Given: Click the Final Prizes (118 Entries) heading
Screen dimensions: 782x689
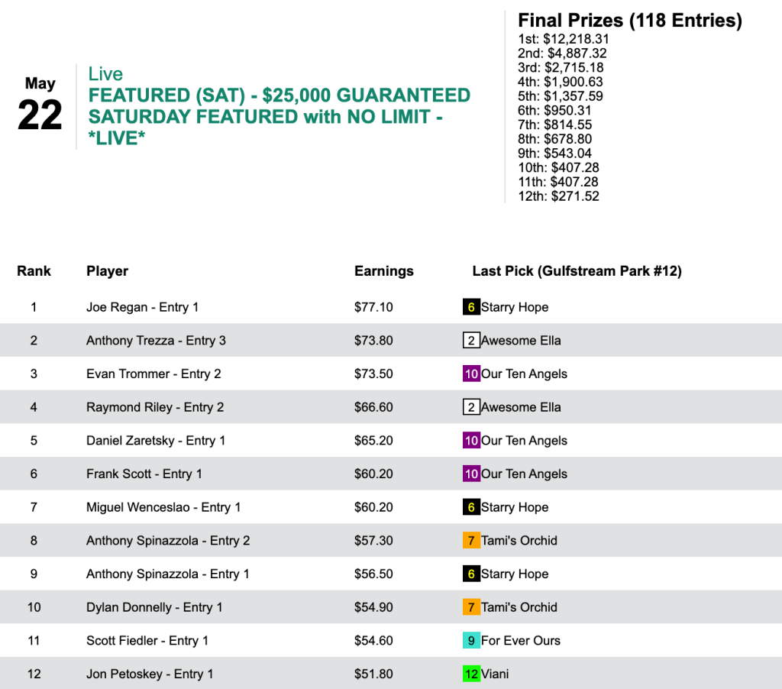Looking at the screenshot, I should coord(629,21).
